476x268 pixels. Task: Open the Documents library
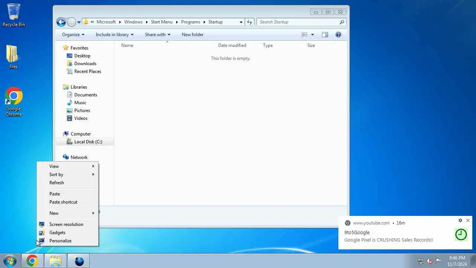[86, 95]
